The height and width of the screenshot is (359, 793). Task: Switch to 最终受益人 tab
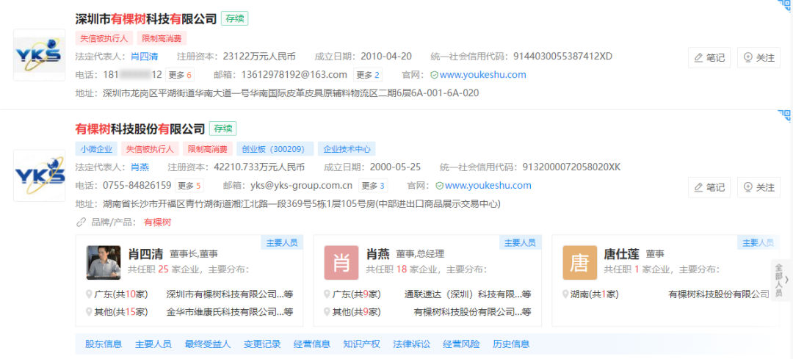tap(208, 344)
